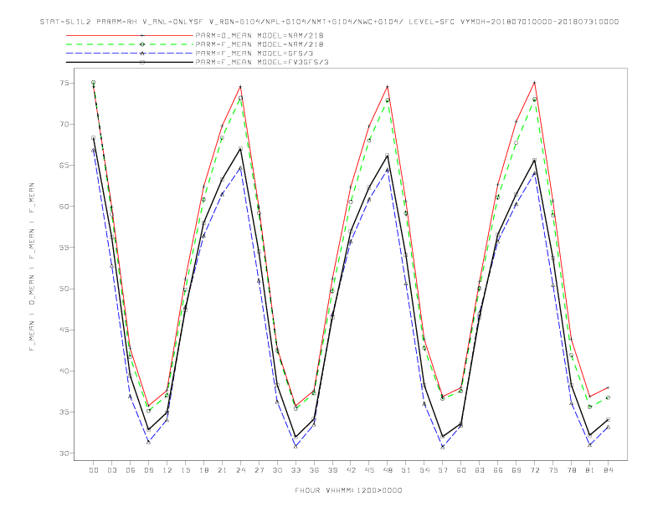Click x-axis tick label 60

tap(461, 470)
